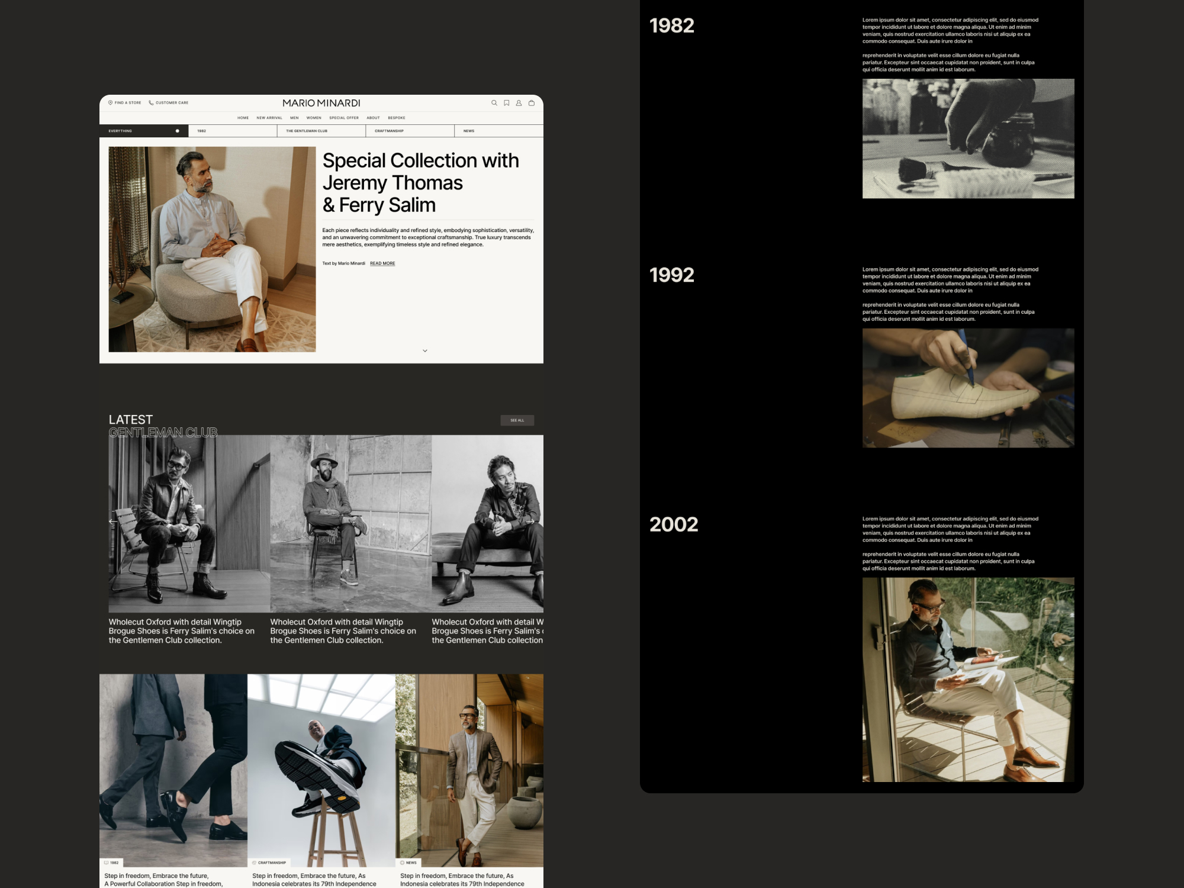Click 'Text by Mario Minardi' credit

pos(343,263)
